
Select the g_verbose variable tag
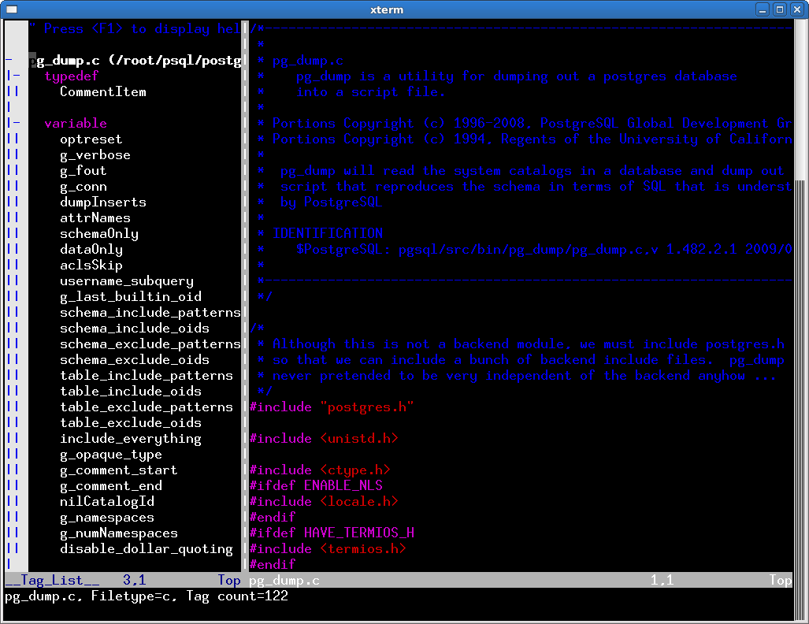(x=95, y=154)
